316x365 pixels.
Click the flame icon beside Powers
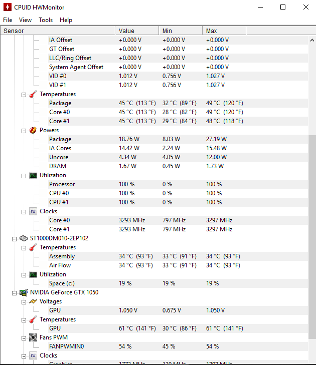click(33, 130)
